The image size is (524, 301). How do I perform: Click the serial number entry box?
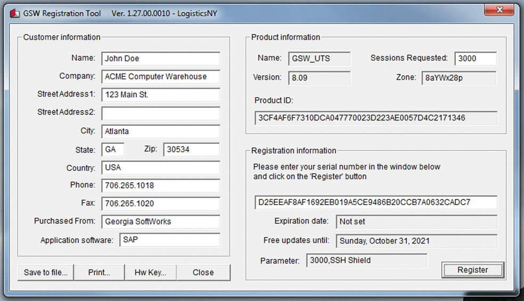(x=375, y=202)
